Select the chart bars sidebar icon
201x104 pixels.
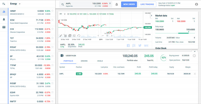click(4, 12)
